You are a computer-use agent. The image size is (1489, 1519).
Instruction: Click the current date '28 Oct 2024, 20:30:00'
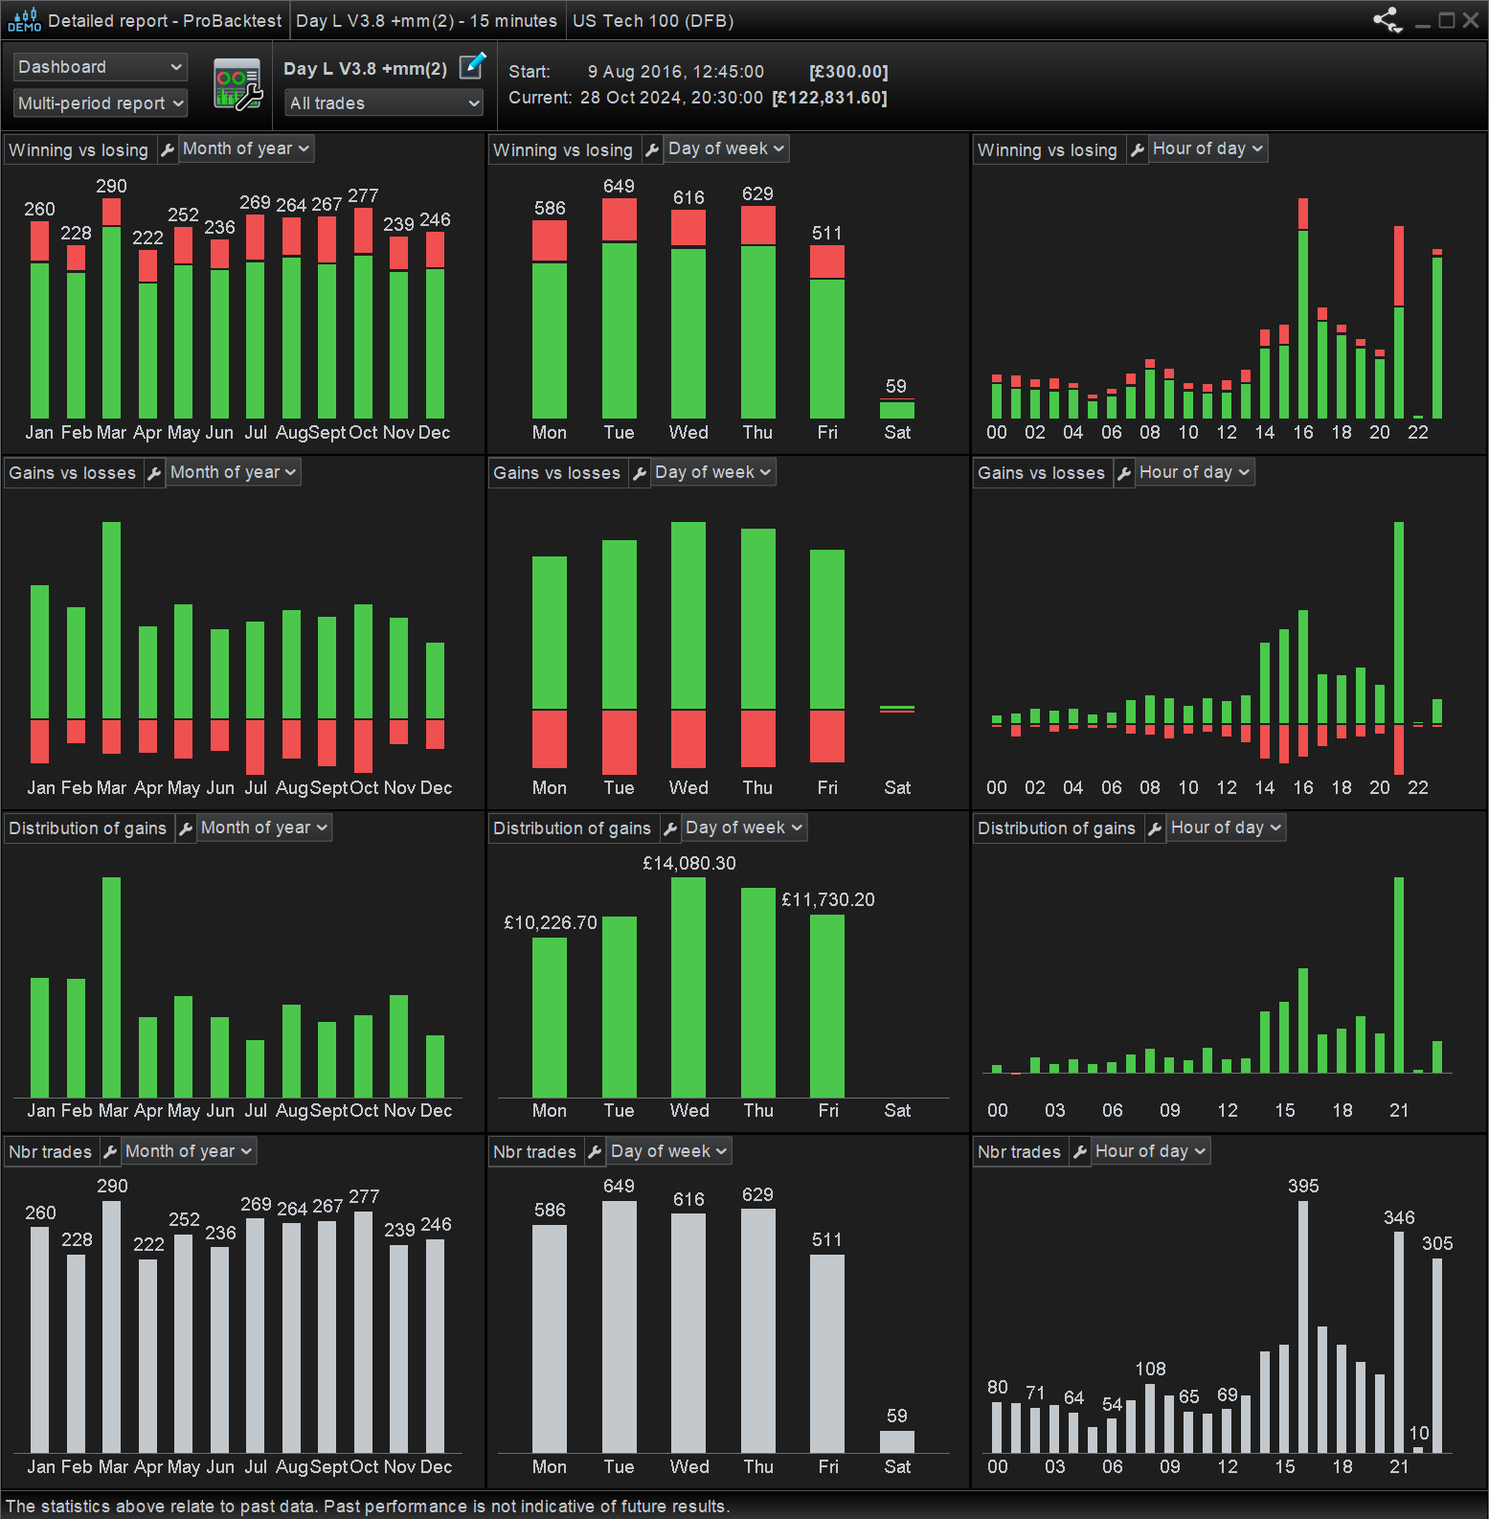[x=671, y=98]
